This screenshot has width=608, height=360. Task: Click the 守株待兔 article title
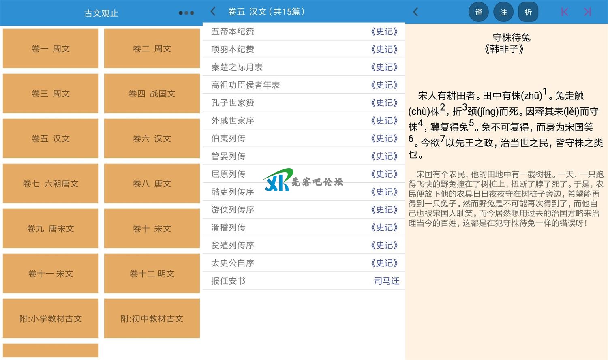tap(512, 38)
